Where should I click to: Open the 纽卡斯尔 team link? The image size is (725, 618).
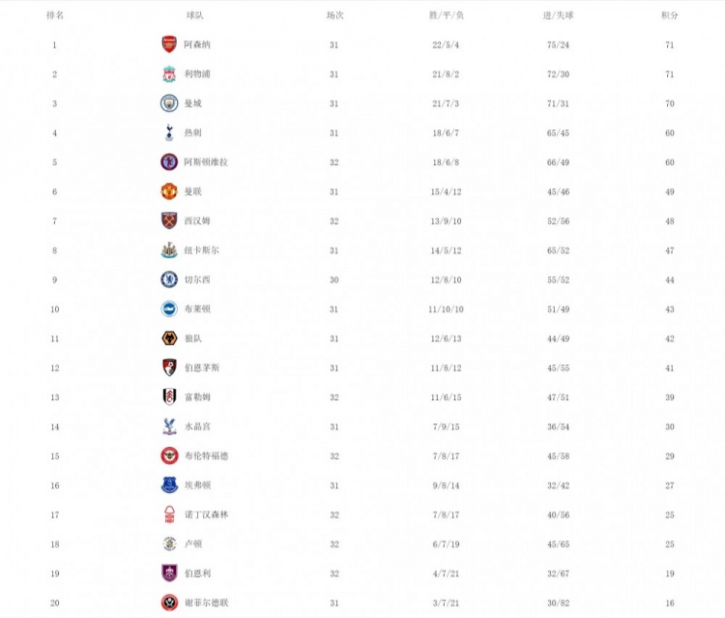[201, 250]
